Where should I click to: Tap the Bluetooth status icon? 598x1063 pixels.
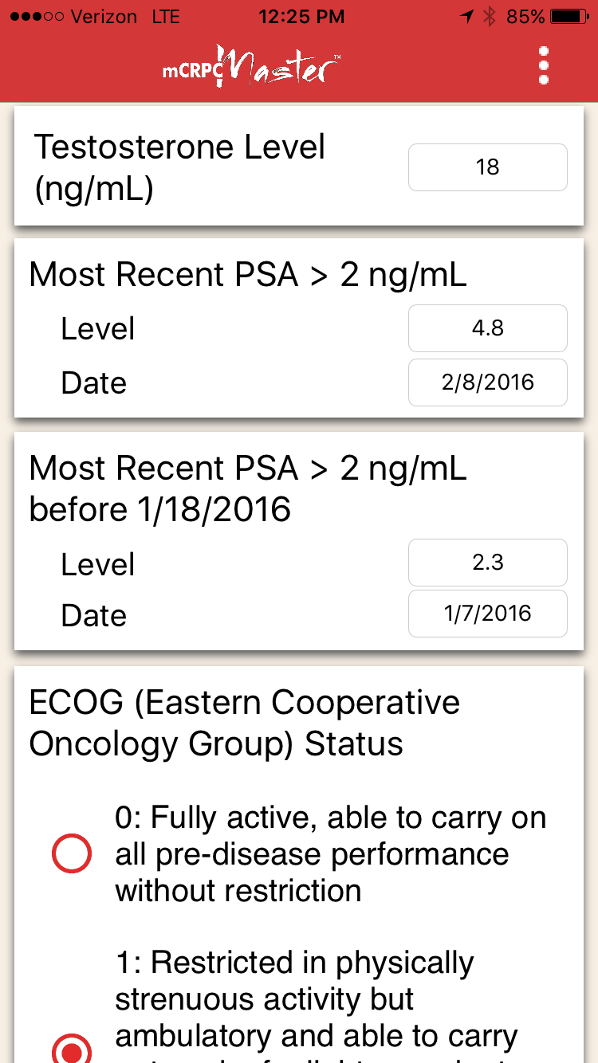(x=490, y=17)
